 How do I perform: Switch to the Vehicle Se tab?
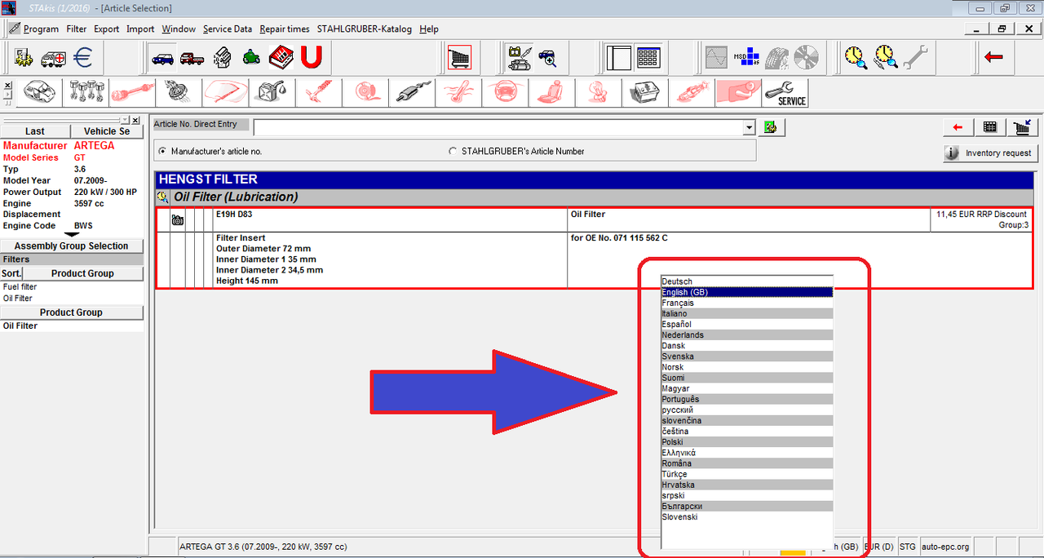click(x=107, y=131)
